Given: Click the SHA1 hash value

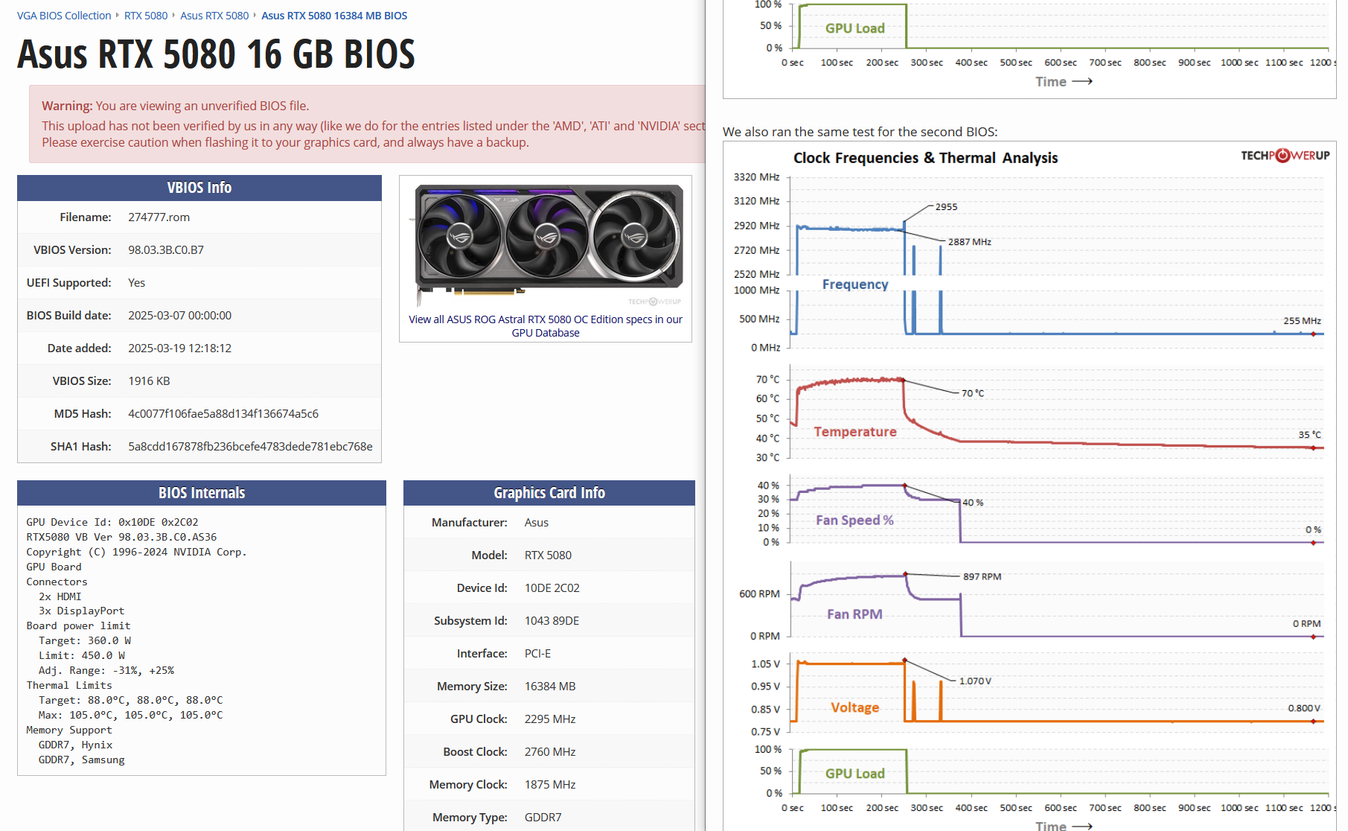Looking at the screenshot, I should pos(250,447).
